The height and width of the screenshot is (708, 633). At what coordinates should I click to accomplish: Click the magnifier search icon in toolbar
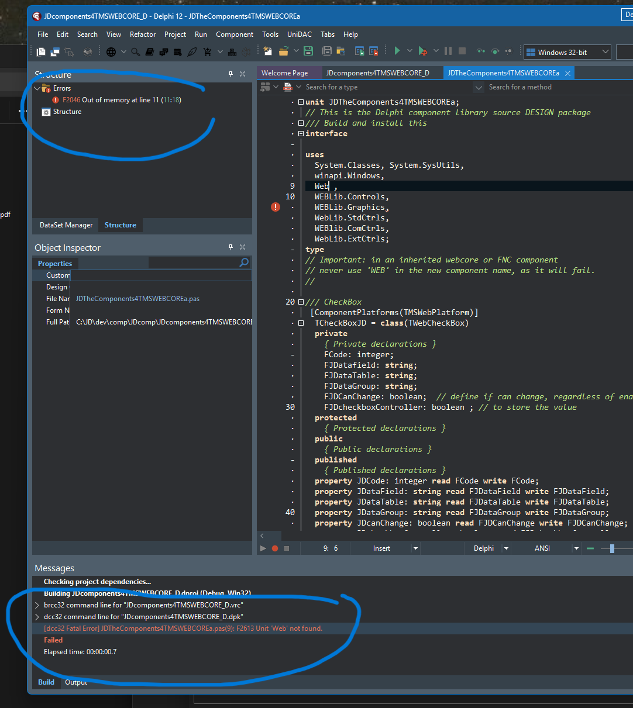click(x=135, y=52)
